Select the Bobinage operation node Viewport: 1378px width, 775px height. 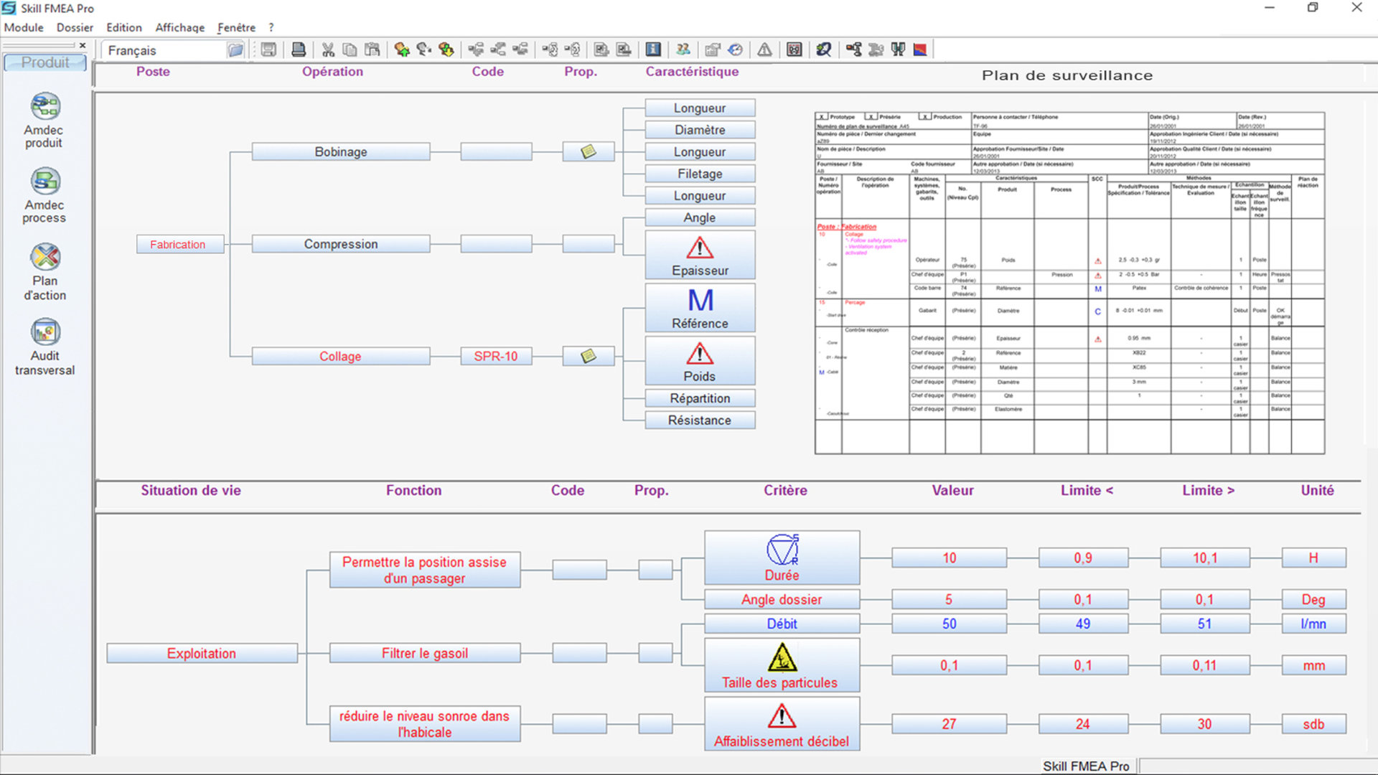point(341,151)
